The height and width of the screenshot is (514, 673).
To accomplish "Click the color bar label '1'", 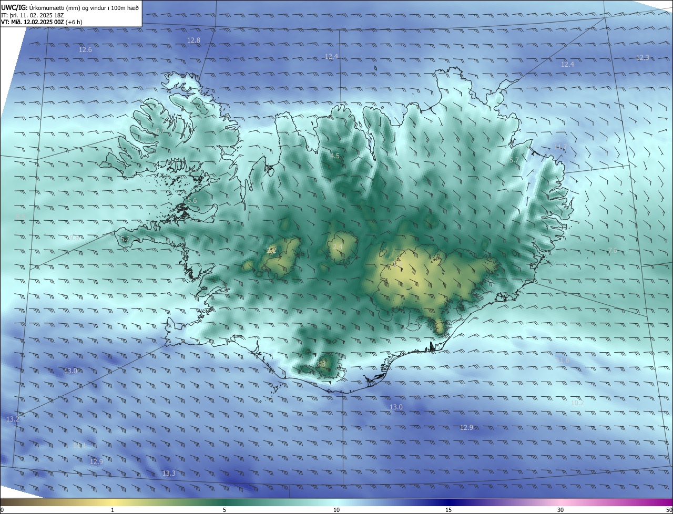I will click(113, 510).
